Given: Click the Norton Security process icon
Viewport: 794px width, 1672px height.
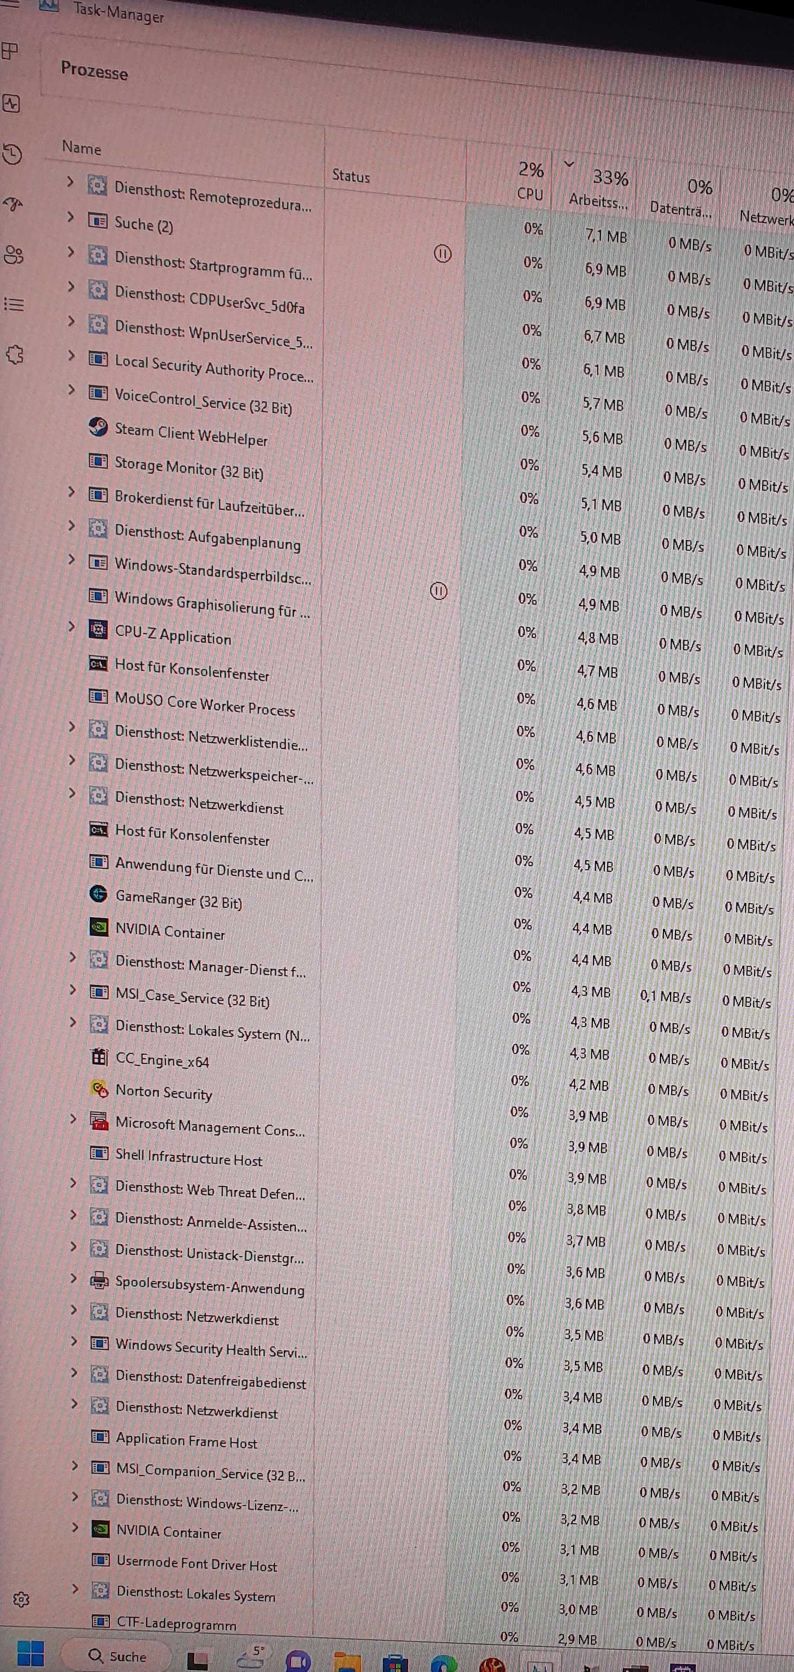Looking at the screenshot, I should point(99,1089).
